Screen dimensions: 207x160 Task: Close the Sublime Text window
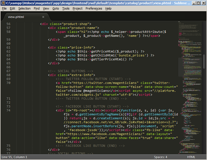pos(204,3)
